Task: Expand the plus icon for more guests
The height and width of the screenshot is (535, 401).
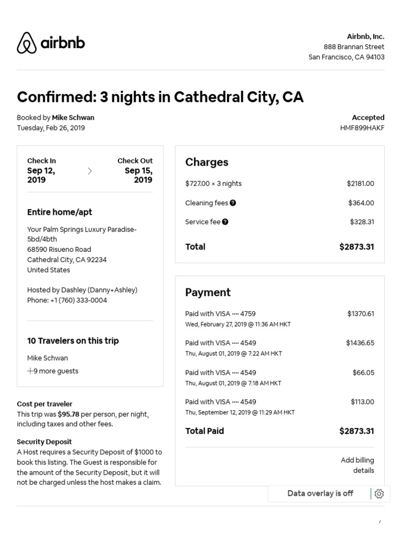Action: pos(30,371)
